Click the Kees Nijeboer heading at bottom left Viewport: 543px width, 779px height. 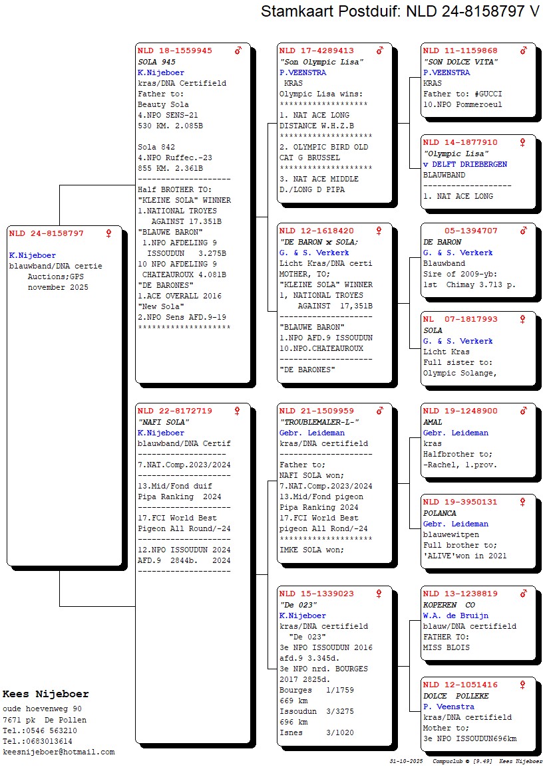pyautogui.click(x=45, y=694)
